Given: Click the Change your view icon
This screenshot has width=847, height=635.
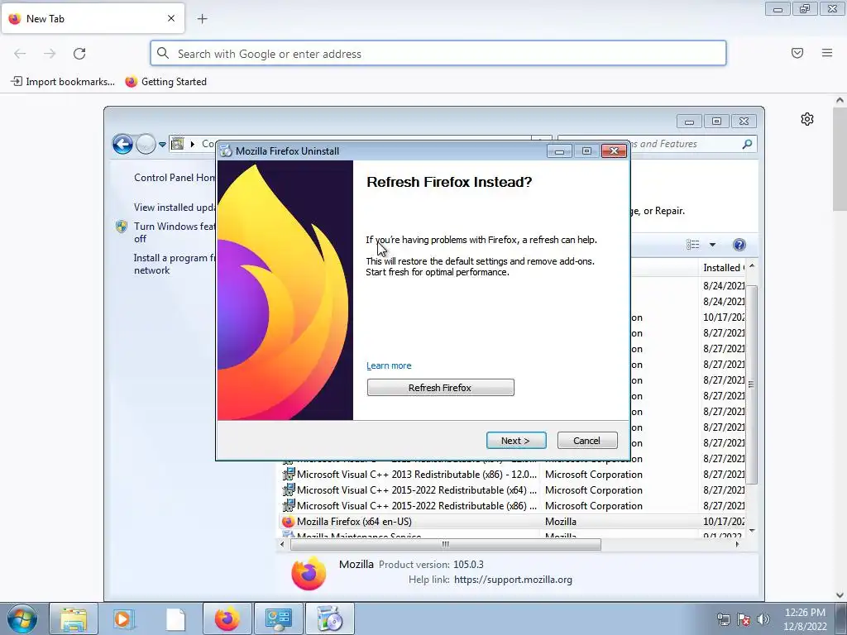Looking at the screenshot, I should click(693, 245).
